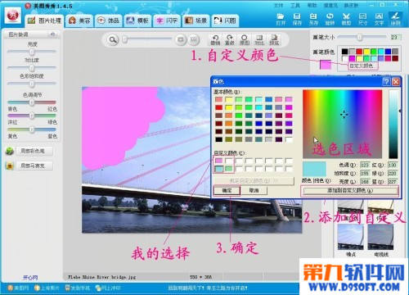Click 添加到自定义颜色 button

pyautogui.click(x=350, y=191)
